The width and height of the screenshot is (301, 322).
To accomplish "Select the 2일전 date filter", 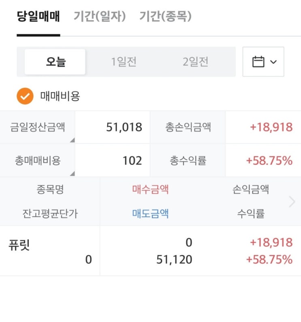I will 196,62.
